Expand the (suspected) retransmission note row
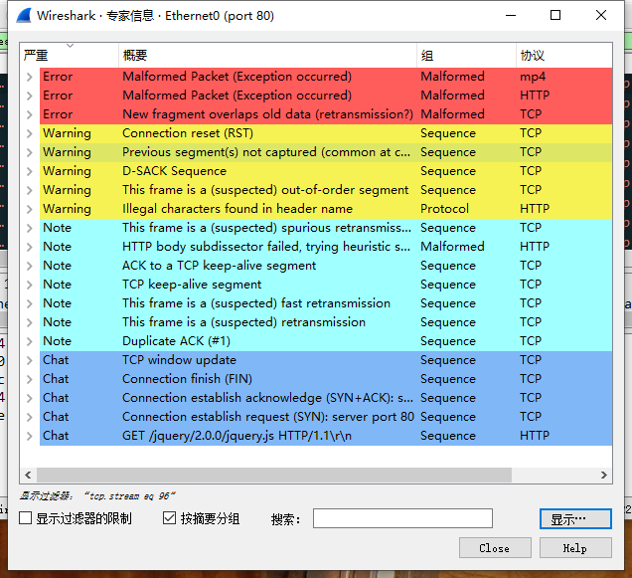The height and width of the screenshot is (578, 632). (x=30, y=322)
